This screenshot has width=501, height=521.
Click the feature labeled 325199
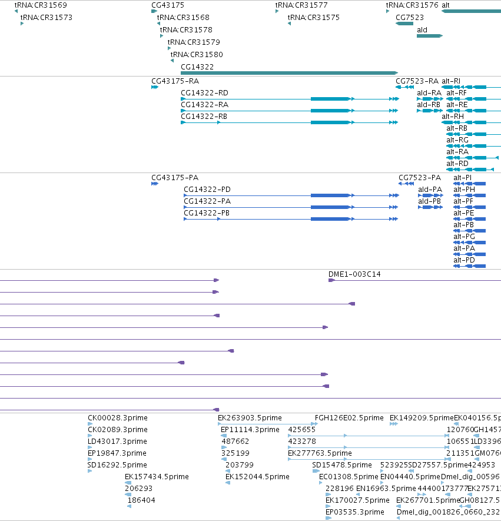point(235,453)
